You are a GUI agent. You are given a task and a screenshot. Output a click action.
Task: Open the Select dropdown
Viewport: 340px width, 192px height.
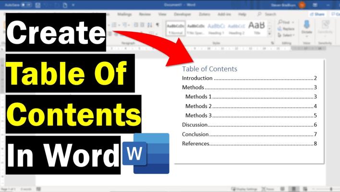click(286, 35)
